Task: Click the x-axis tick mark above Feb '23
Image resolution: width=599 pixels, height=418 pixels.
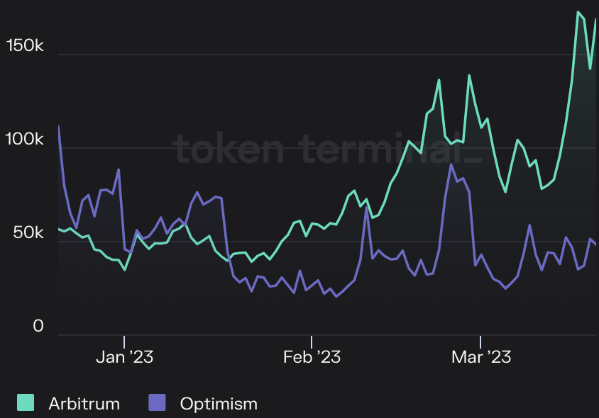Action: click(x=312, y=340)
